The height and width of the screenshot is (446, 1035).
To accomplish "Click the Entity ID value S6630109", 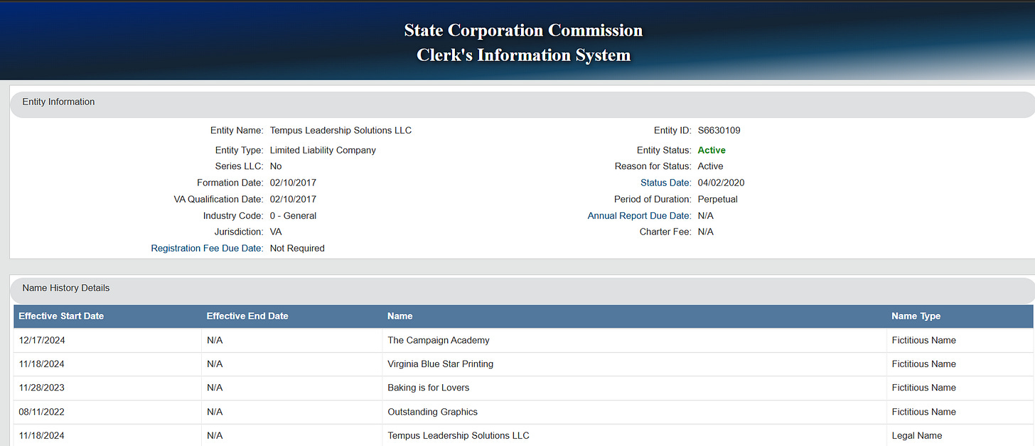I will tap(719, 131).
